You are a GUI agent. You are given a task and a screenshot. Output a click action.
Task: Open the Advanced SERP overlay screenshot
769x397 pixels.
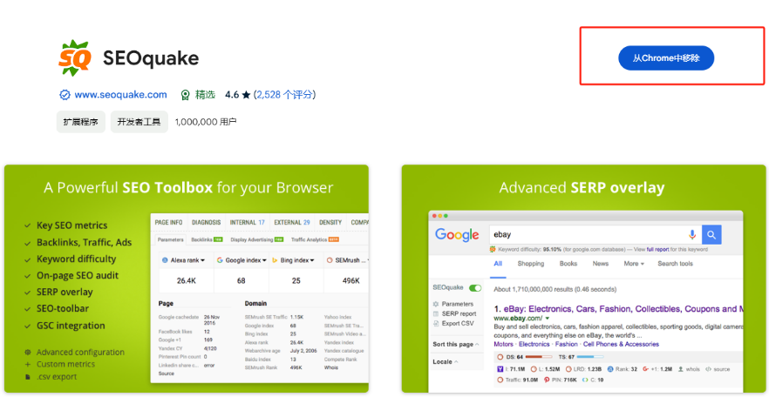[583, 279]
